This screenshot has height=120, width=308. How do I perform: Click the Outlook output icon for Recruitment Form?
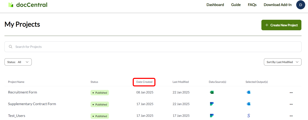[248, 92]
